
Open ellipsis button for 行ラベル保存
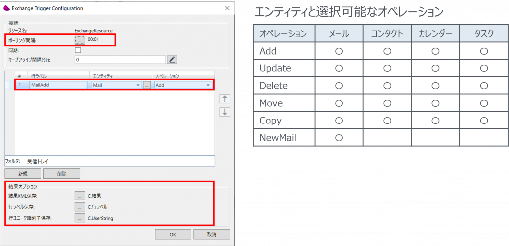(x=80, y=207)
